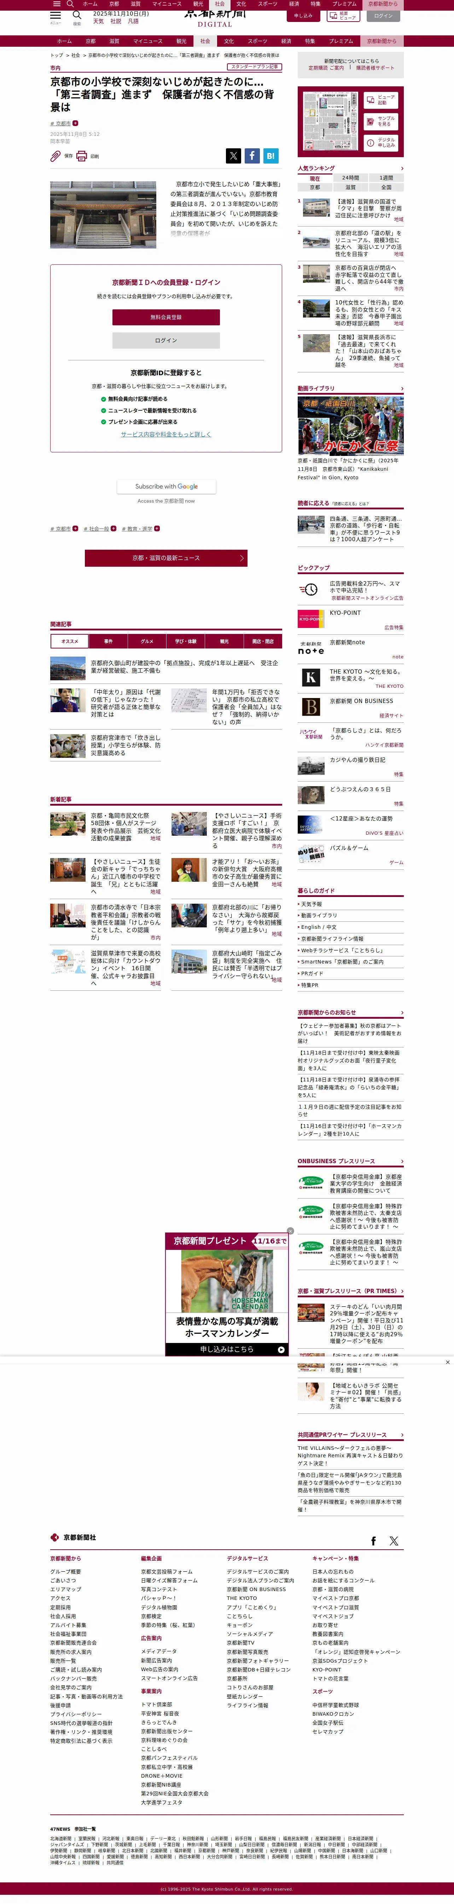This screenshot has height=1904, width=454.
Task: Open English / 中文 guide link
Action: tap(318, 927)
